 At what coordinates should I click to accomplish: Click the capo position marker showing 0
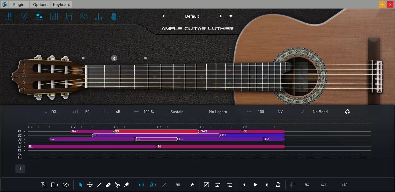(x=114, y=58)
